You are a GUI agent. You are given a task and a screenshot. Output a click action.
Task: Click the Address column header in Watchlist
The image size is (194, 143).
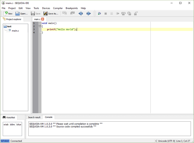click(x=12, y=124)
